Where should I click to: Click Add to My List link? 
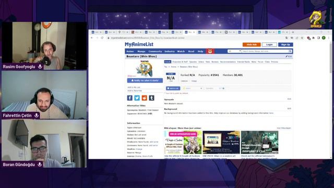(x=134, y=87)
